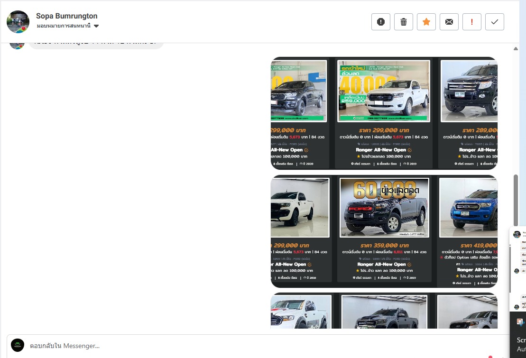
Task: Mark conversation as spam with the exclamation octagon icon
Action: pyautogui.click(x=381, y=22)
